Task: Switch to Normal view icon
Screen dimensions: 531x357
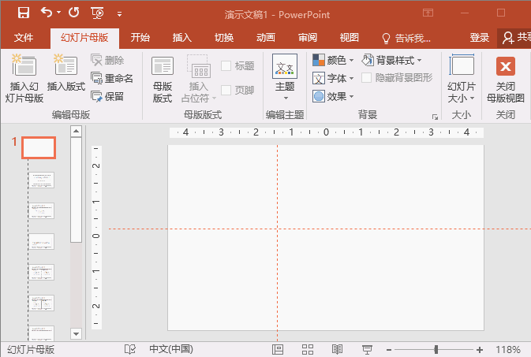Action: [x=278, y=349]
